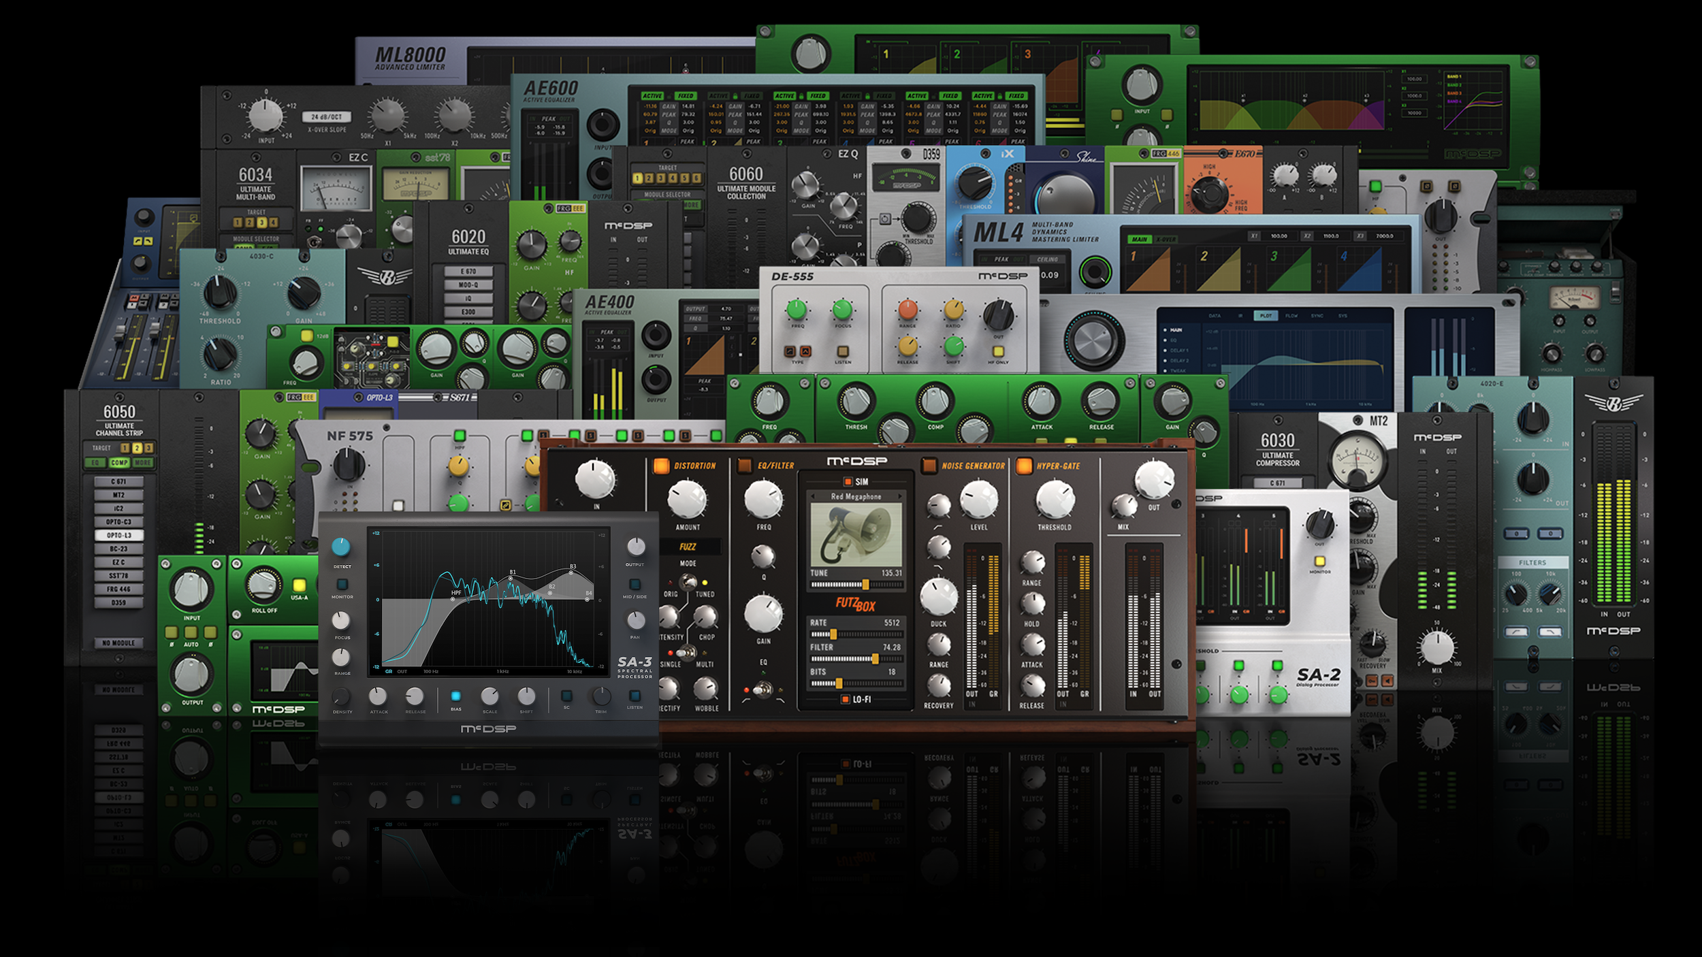Go to previous SIM preset before Red Megaphone

[812, 496]
